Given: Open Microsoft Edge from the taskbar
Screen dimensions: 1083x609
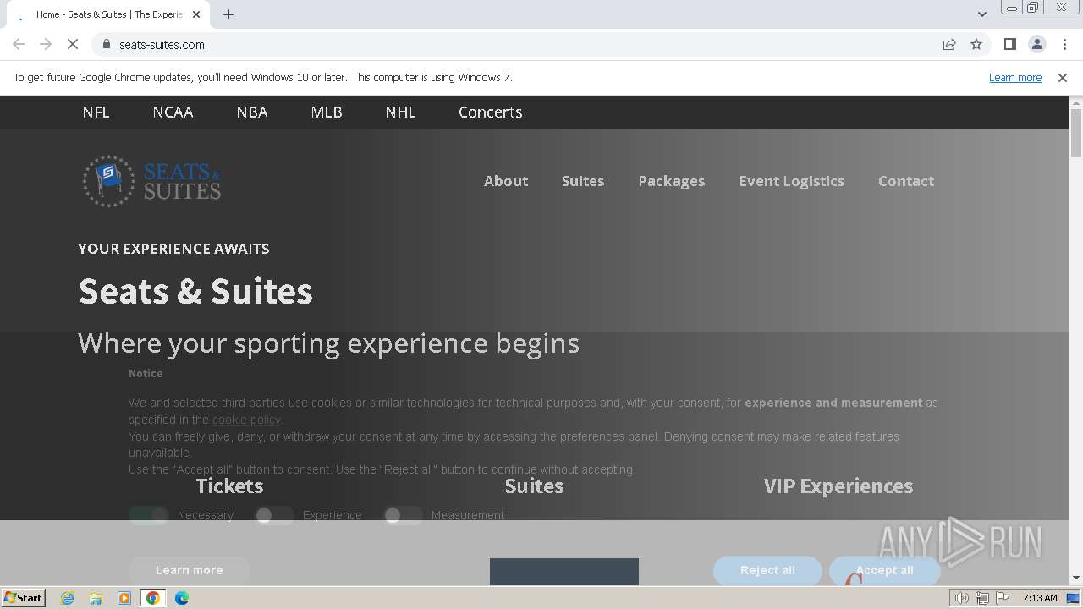Looking at the screenshot, I should click(x=182, y=598).
